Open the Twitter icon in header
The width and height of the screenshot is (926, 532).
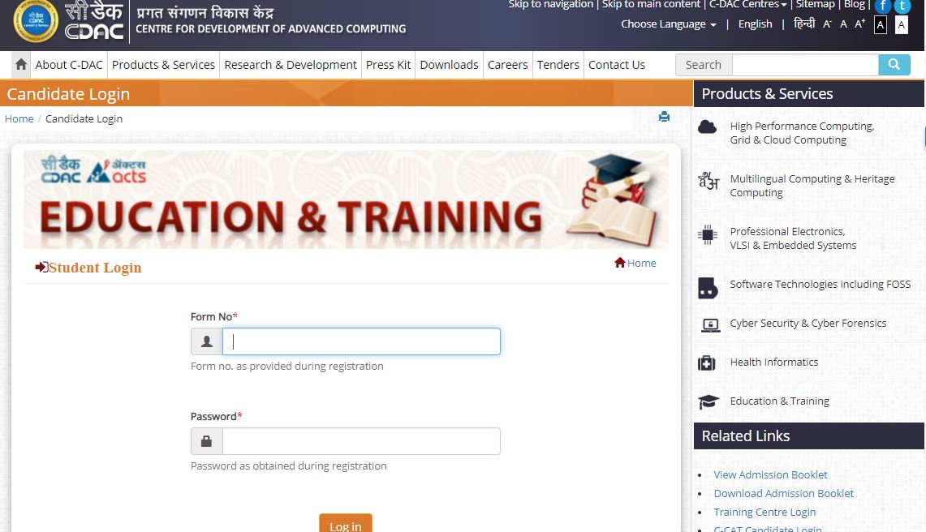click(x=902, y=6)
